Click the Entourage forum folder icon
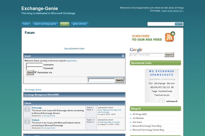 [x=27, y=109]
